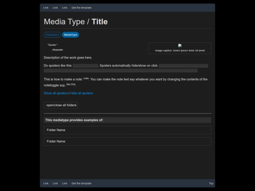Screen dimensions: 255x191
Task: Open Get the template in the top navbar
Action: pyautogui.click(x=82, y=8)
